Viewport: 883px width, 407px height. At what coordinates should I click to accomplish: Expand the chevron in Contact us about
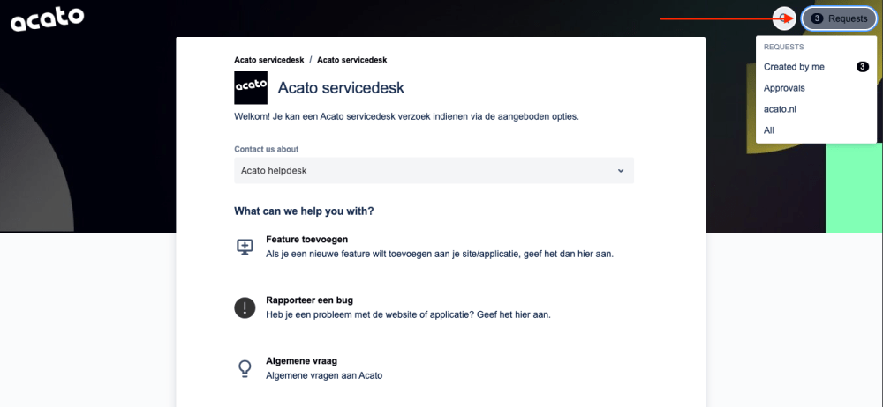621,170
